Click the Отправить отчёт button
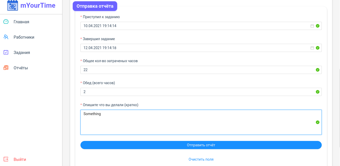This screenshot has height=166, width=340. click(x=201, y=145)
